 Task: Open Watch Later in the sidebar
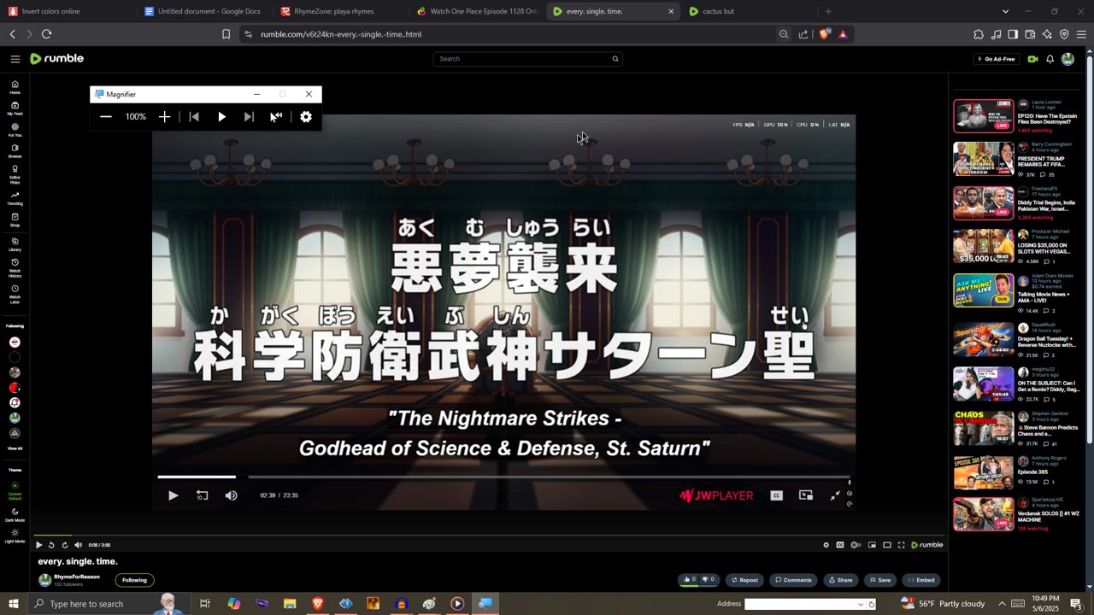coord(15,292)
